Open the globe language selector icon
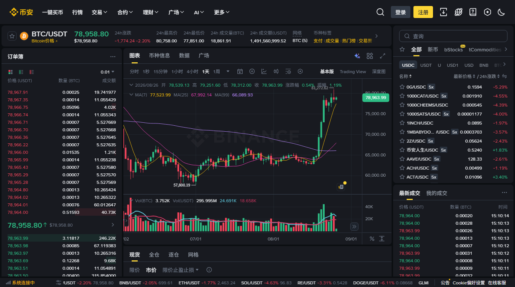515x287 pixels. 458,12
